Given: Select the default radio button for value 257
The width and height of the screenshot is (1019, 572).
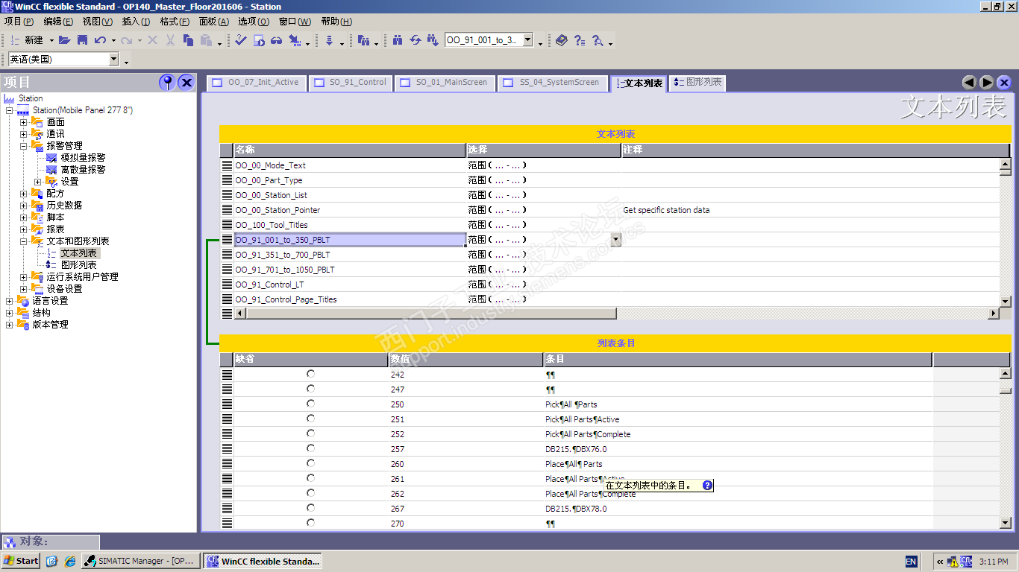Looking at the screenshot, I should 310,448.
